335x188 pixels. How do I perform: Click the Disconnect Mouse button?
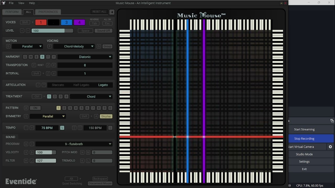pyautogui.click(x=100, y=184)
